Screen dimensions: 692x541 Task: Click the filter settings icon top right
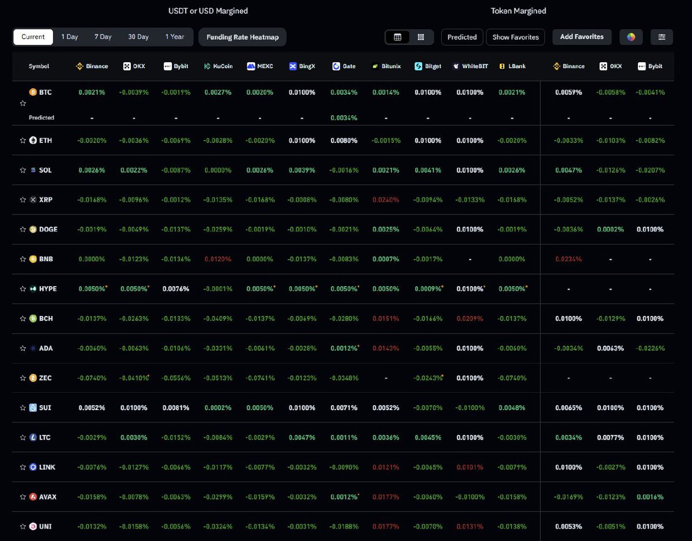click(x=661, y=36)
